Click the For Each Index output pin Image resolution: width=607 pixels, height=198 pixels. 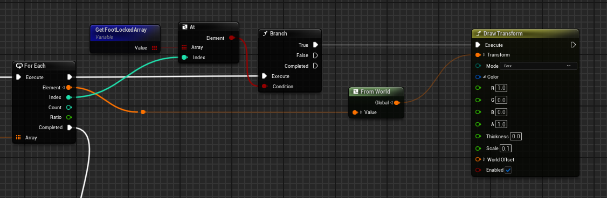click(69, 97)
